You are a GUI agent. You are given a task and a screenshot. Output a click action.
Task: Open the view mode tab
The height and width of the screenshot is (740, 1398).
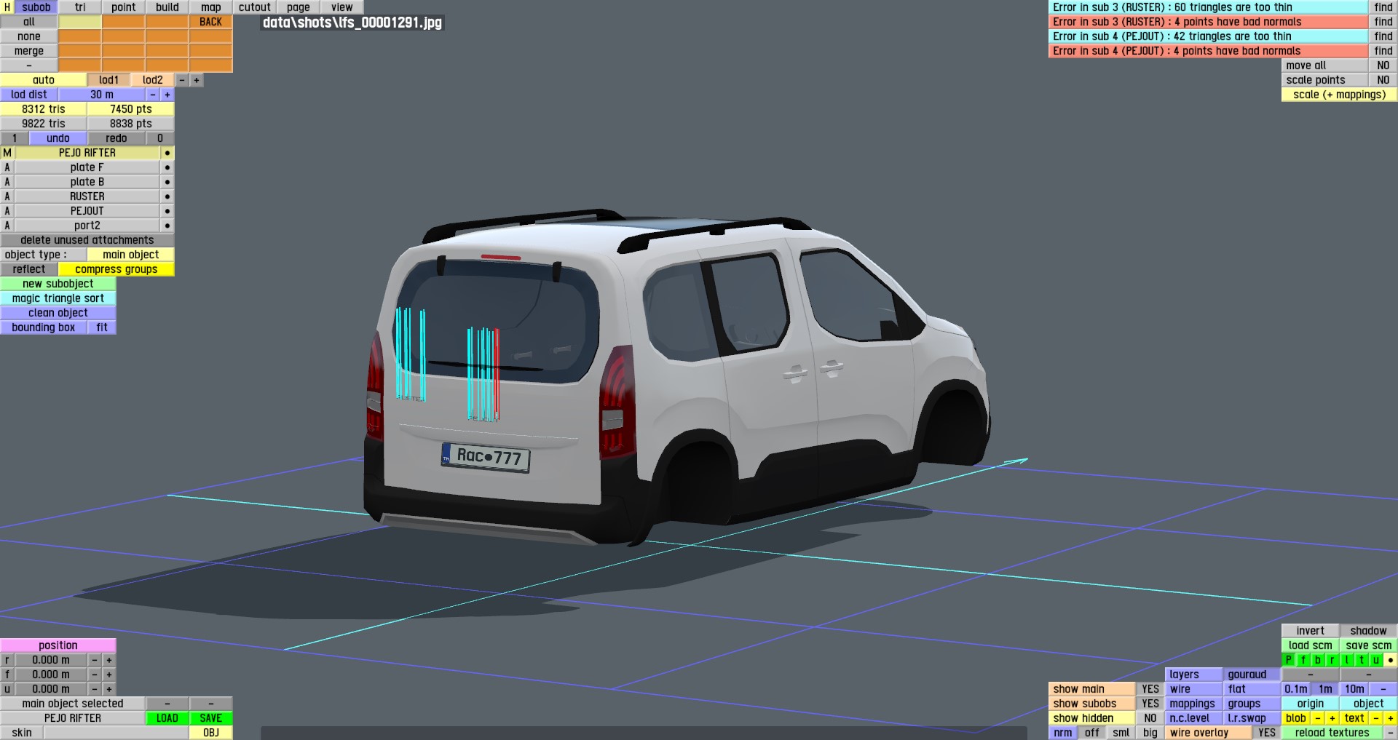point(342,7)
